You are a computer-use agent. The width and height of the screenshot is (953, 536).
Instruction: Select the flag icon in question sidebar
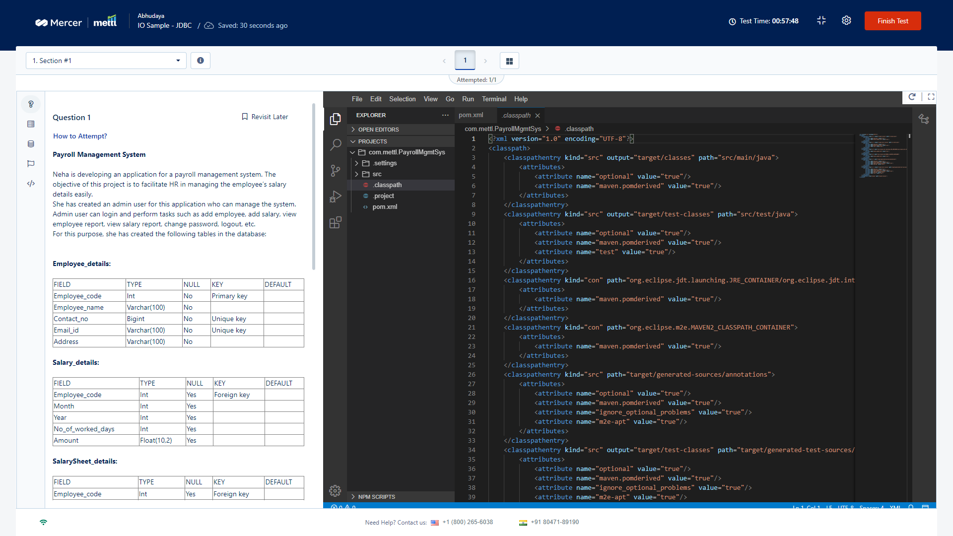(31, 164)
